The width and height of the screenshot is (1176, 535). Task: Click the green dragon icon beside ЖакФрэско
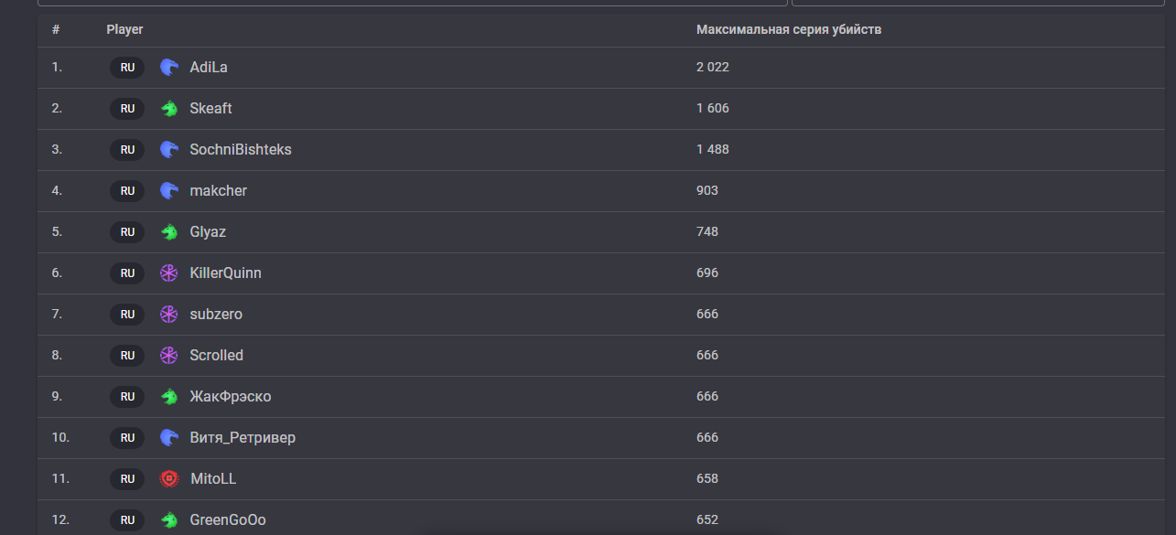click(x=168, y=396)
